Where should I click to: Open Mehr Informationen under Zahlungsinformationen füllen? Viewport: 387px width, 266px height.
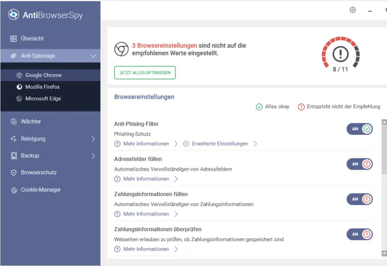146,214
